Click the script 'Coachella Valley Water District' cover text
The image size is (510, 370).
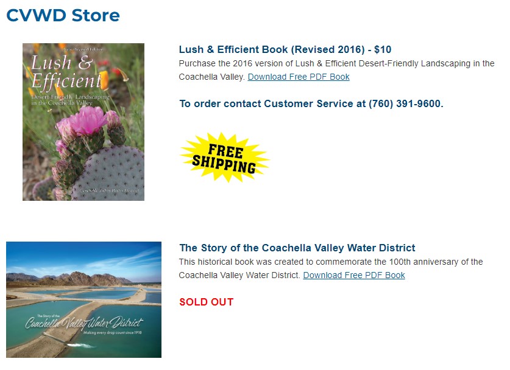coord(84,323)
